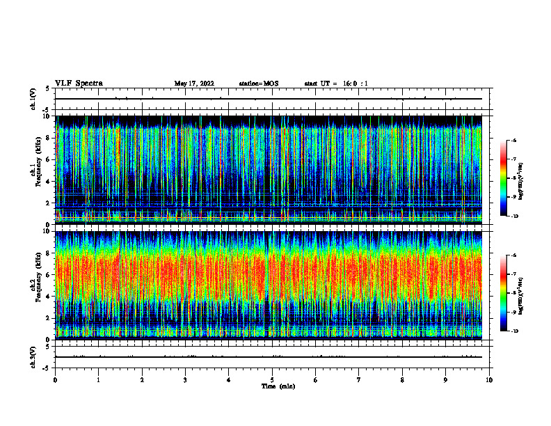The image size is (551, 426).
Task: Click inside the ch.1 spectrogram panel
Action: [269, 170]
